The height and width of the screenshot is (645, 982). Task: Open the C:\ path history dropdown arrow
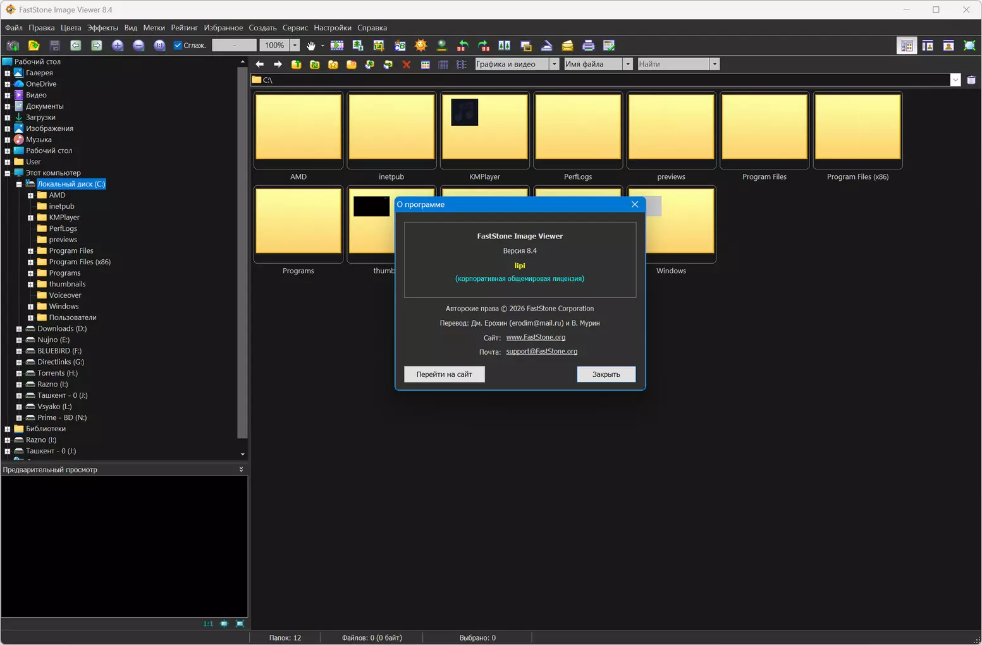click(955, 80)
